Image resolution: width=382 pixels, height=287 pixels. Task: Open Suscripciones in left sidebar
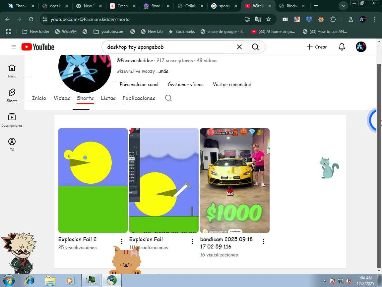(x=12, y=120)
